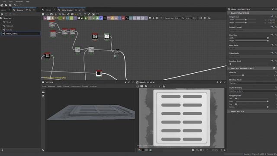
Task: Open the Blending Mode dropdown
Action: click(x=253, y=83)
